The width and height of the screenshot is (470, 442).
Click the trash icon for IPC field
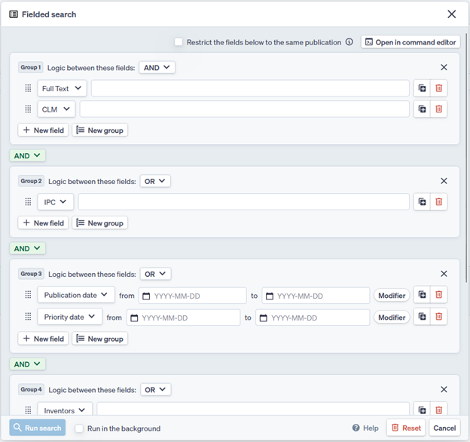[439, 202]
